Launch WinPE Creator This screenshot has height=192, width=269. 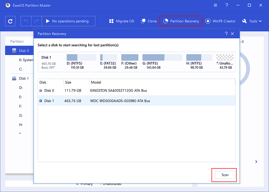[221, 21]
